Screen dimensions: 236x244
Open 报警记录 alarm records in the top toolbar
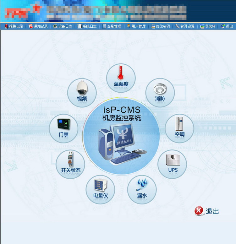(14, 26)
